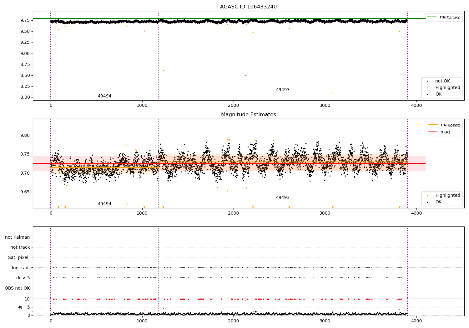Click the 9.75 y-tick of the top plot
This screenshot has width=469, height=328.
[25, 21]
